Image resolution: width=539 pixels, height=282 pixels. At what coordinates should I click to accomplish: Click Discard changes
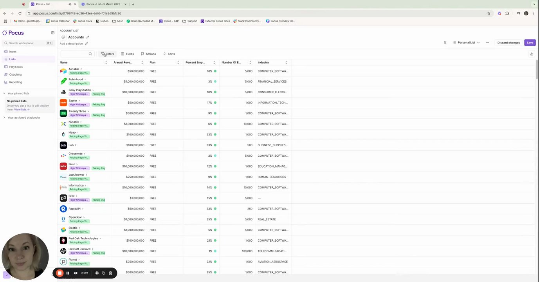tap(508, 43)
